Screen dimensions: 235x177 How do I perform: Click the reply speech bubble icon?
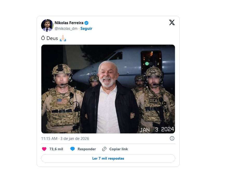coord(73,149)
